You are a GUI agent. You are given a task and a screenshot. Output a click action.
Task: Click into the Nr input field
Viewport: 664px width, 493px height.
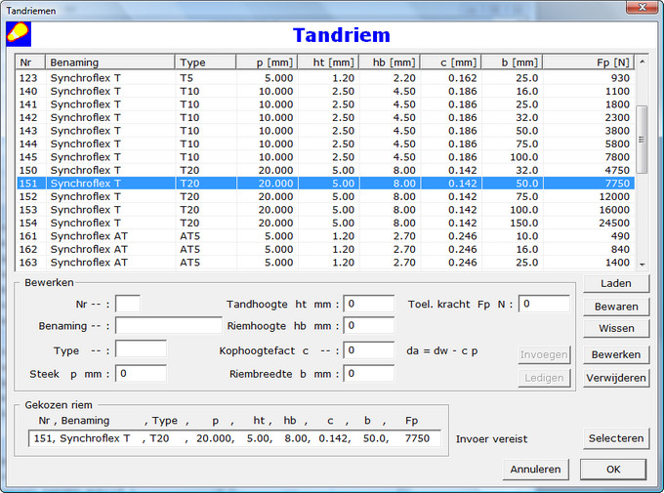tap(128, 304)
